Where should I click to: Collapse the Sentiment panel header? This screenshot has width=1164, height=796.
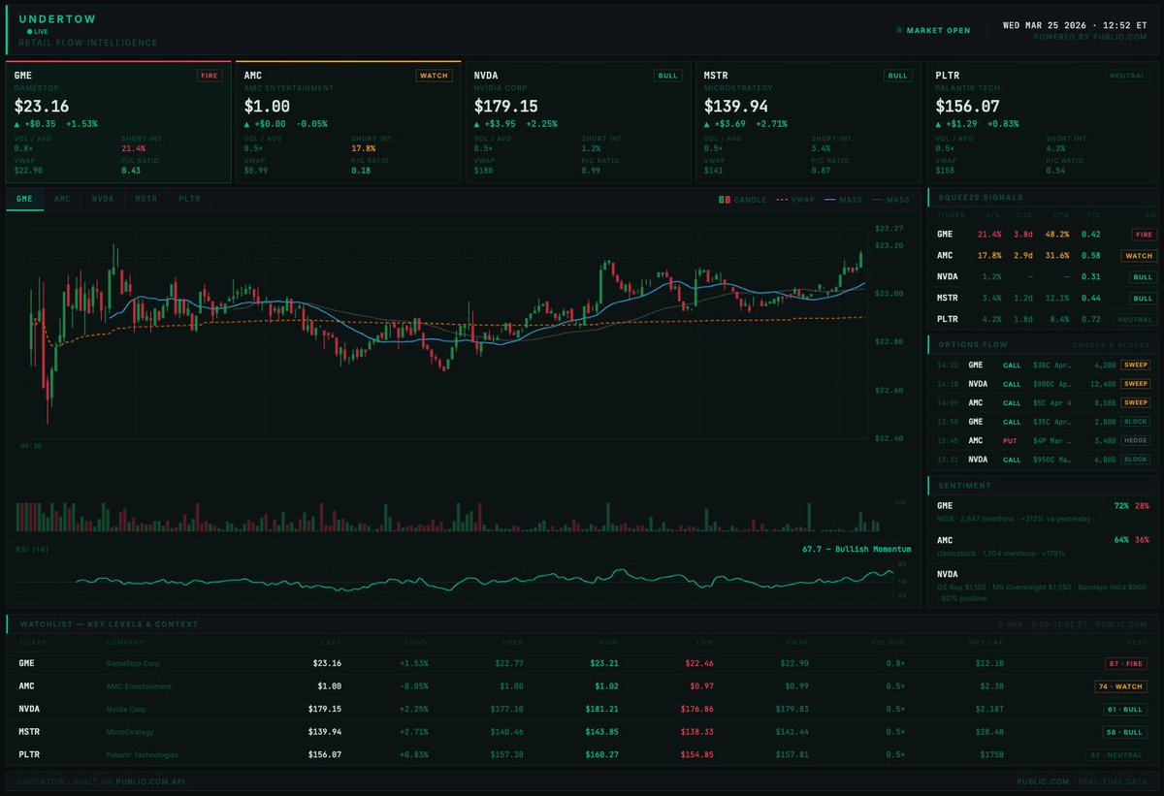(1043, 485)
